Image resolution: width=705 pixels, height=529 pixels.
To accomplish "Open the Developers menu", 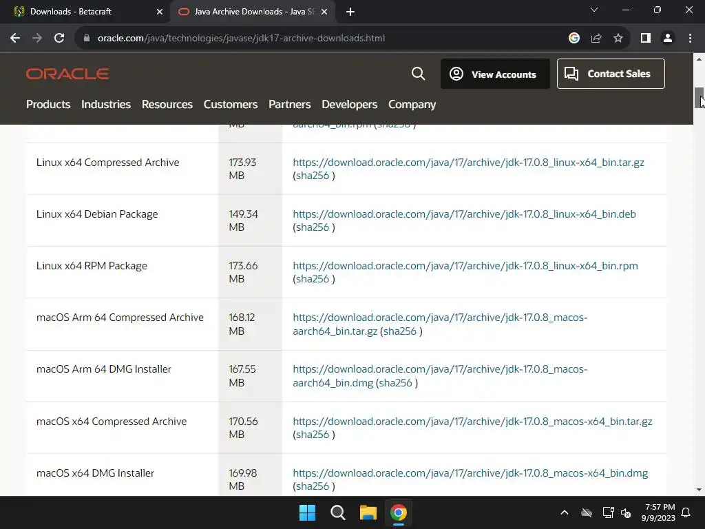I will click(349, 105).
